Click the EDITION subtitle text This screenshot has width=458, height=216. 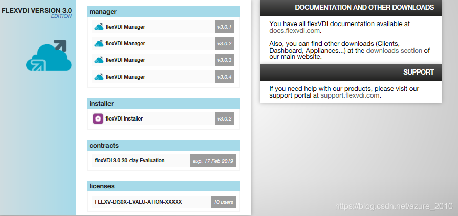tap(61, 16)
